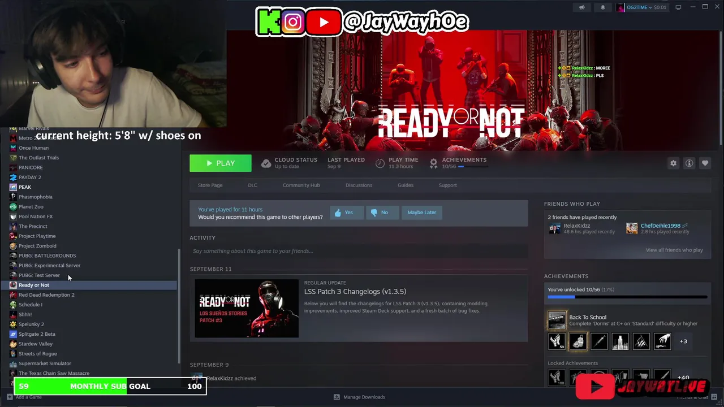724x407 pixels.
Task: Click the Manage Downloads label
Action: [x=364, y=397]
